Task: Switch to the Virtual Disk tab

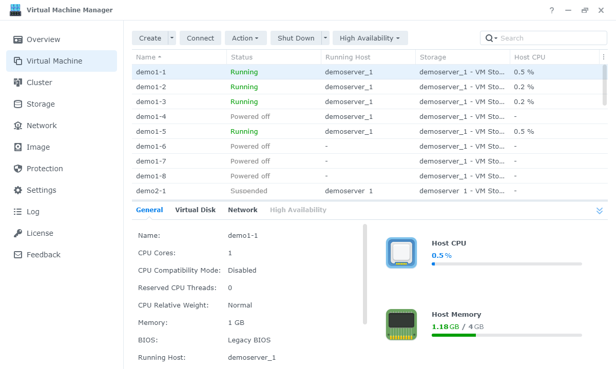Action: click(x=195, y=210)
